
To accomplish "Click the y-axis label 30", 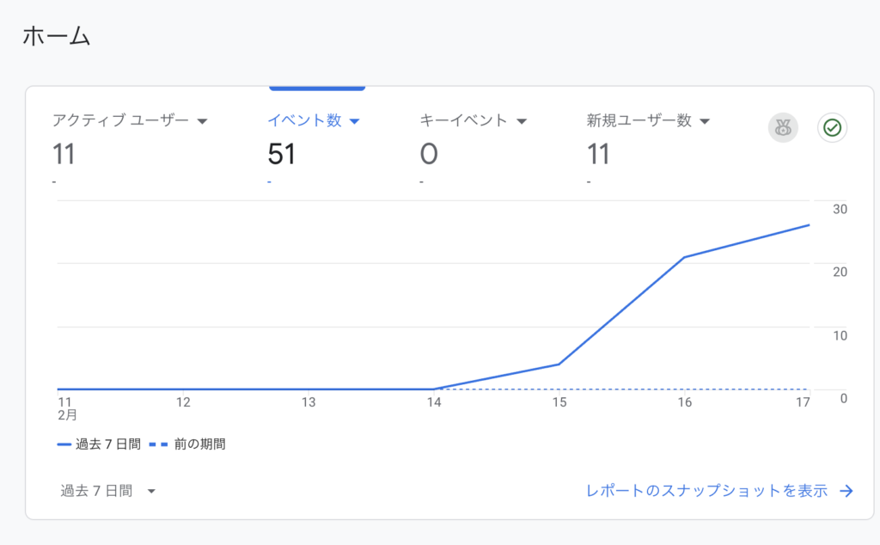I will [x=840, y=209].
